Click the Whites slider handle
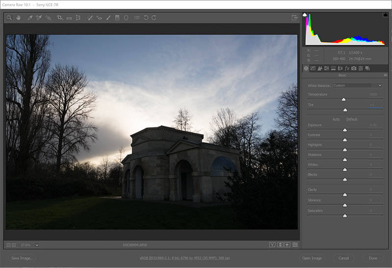The width and height of the screenshot is (392, 268). (x=345, y=170)
